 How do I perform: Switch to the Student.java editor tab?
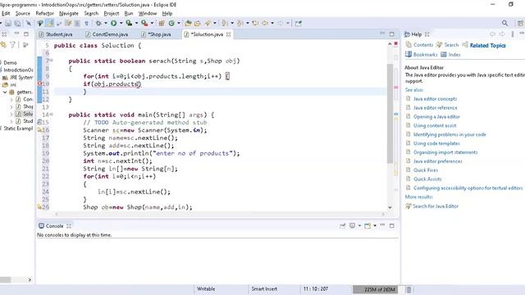55,34
